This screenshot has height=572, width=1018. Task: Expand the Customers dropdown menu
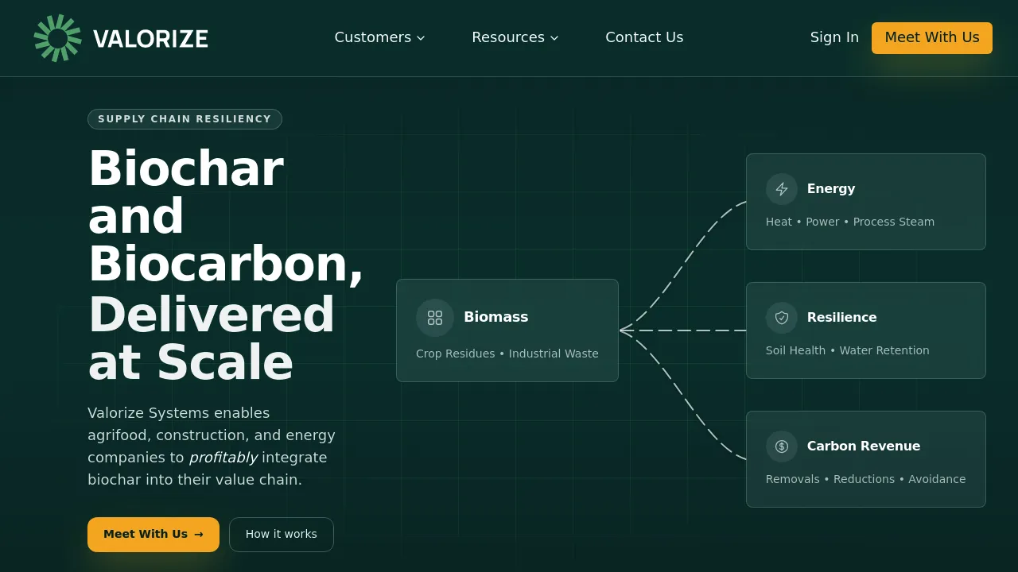(x=380, y=37)
